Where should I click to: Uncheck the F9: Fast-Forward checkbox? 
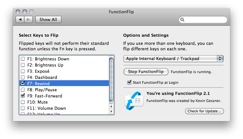(23, 96)
